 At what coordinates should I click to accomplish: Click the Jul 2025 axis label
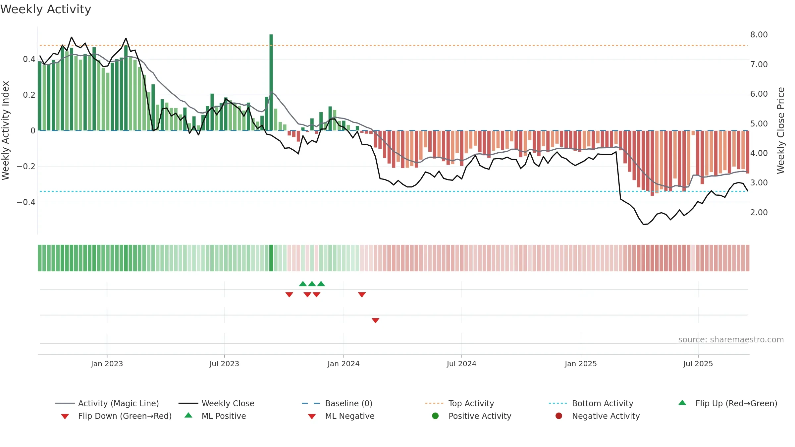coord(698,364)
